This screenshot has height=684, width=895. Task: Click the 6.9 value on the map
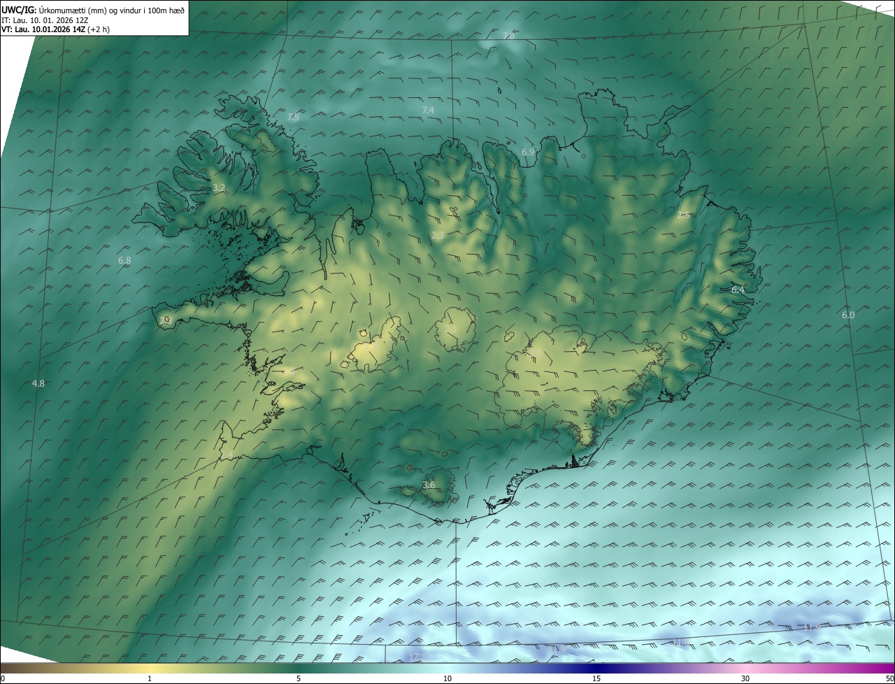pos(528,152)
